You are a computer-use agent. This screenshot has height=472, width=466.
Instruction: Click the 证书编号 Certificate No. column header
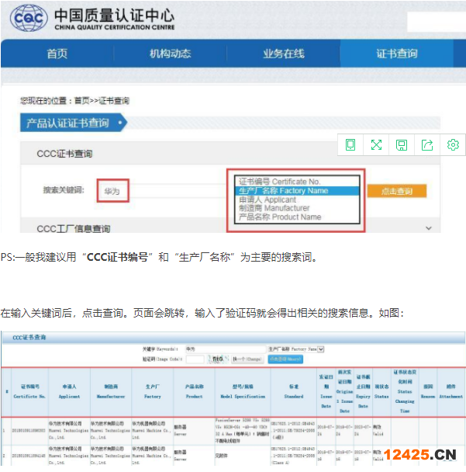click(x=29, y=391)
